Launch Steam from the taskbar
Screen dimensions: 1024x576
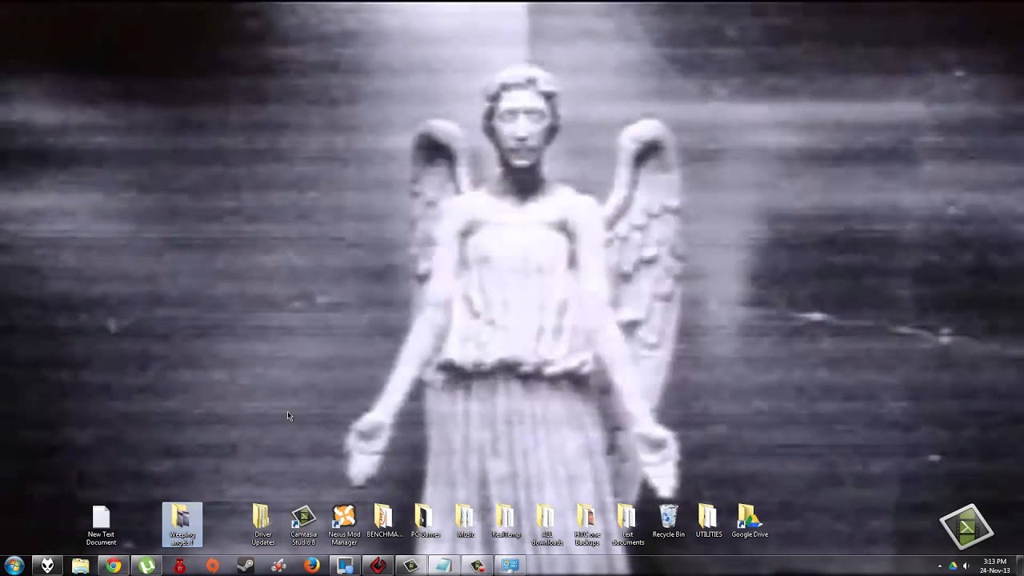[x=245, y=566]
